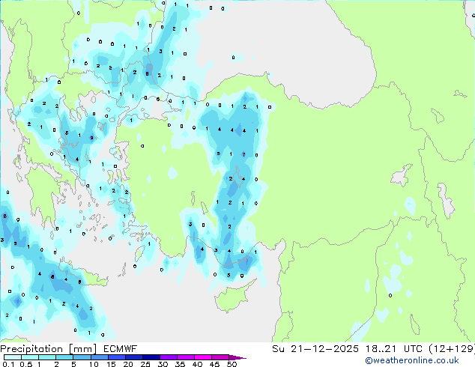Open the weatheronline.co.uk copyright link

(412, 360)
